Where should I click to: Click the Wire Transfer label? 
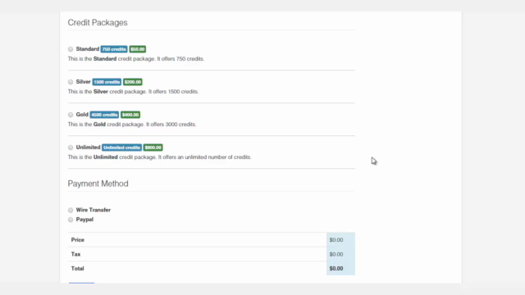[x=93, y=210]
